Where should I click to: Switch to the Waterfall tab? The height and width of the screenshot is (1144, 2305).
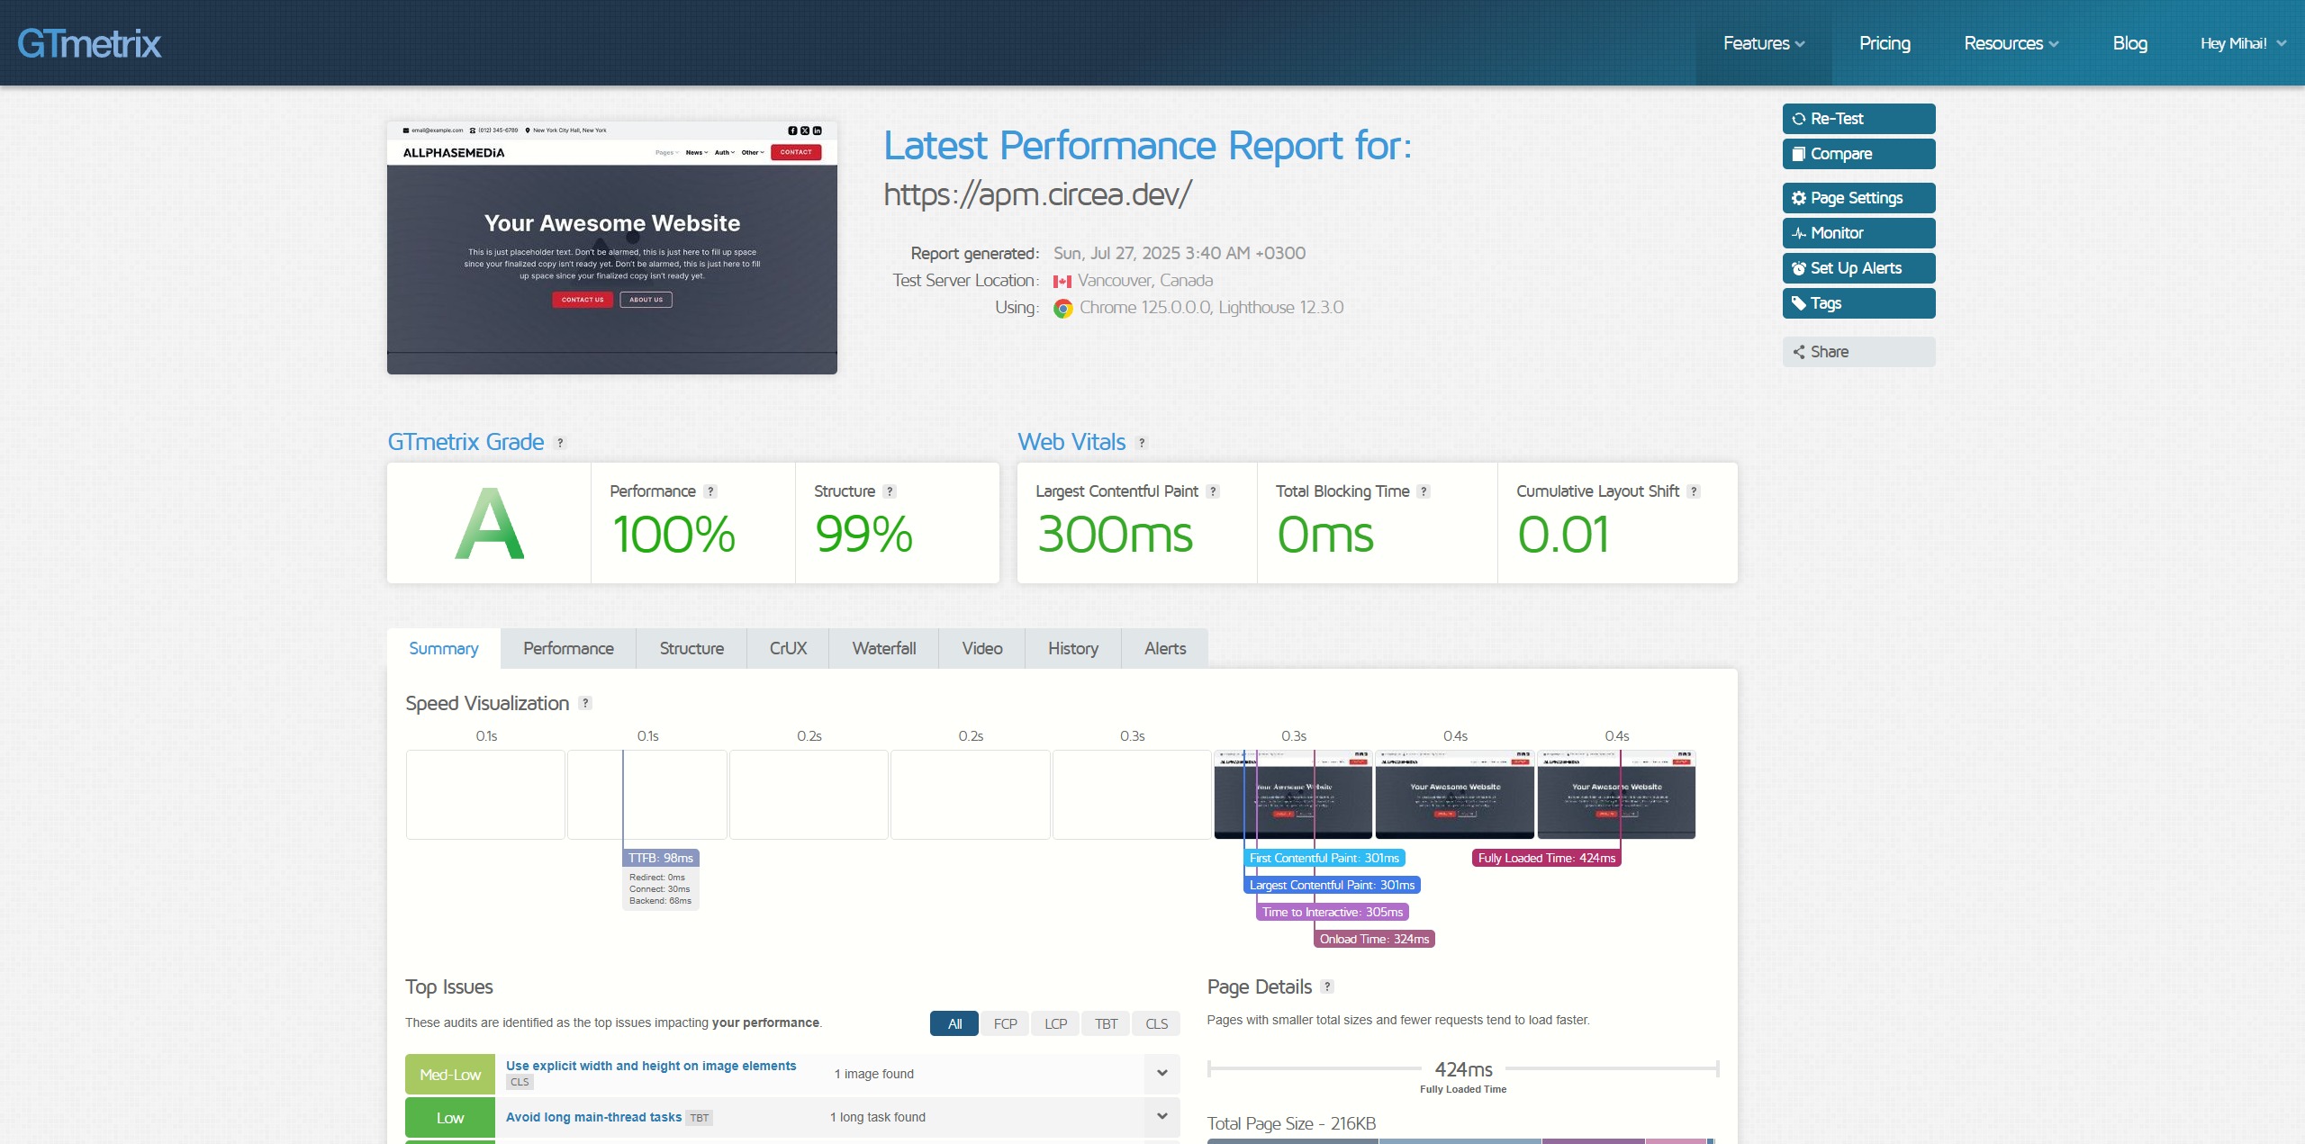pyautogui.click(x=883, y=649)
